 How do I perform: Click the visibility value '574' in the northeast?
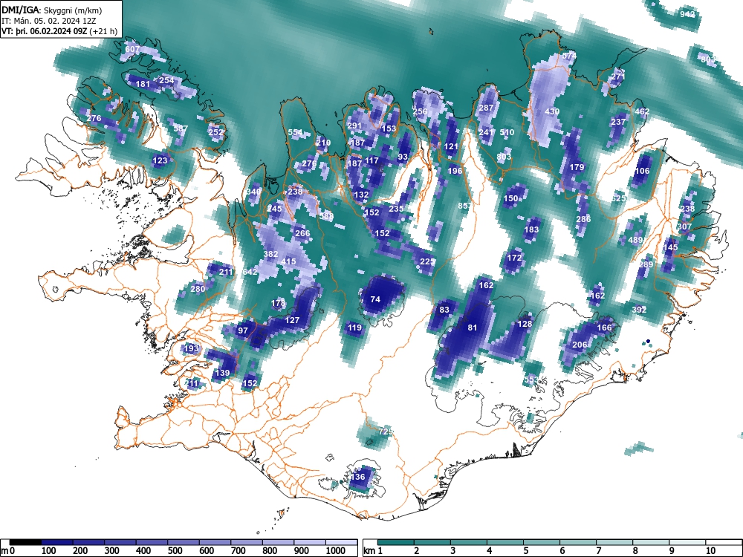click(569, 56)
